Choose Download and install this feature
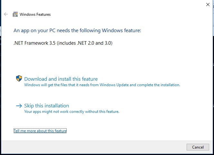The height and width of the screenshot is (155, 214). point(61,79)
